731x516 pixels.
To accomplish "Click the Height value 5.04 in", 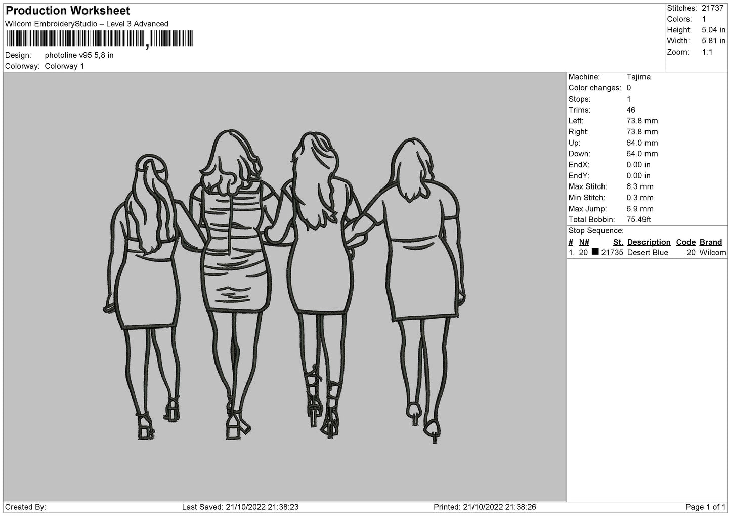I will pyautogui.click(x=714, y=30).
